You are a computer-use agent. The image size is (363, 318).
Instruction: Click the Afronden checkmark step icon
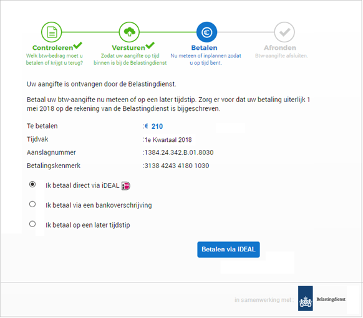pyautogui.click(x=284, y=32)
